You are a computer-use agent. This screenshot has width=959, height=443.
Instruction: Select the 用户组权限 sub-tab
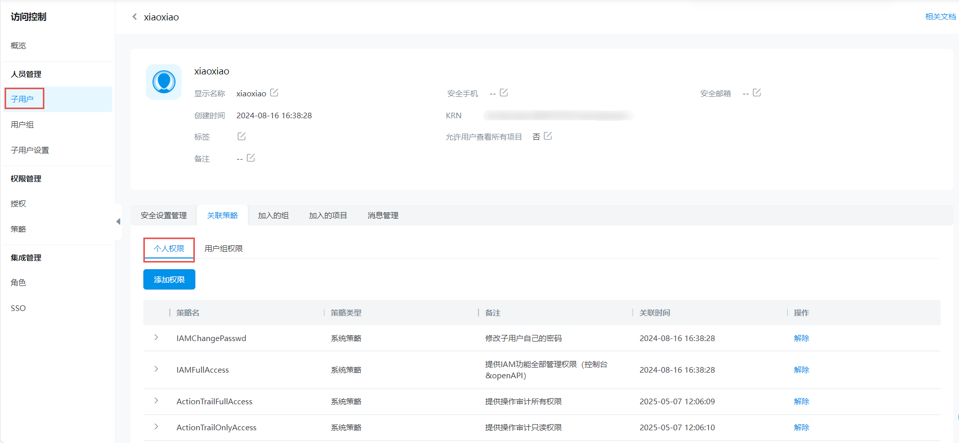[x=223, y=249]
